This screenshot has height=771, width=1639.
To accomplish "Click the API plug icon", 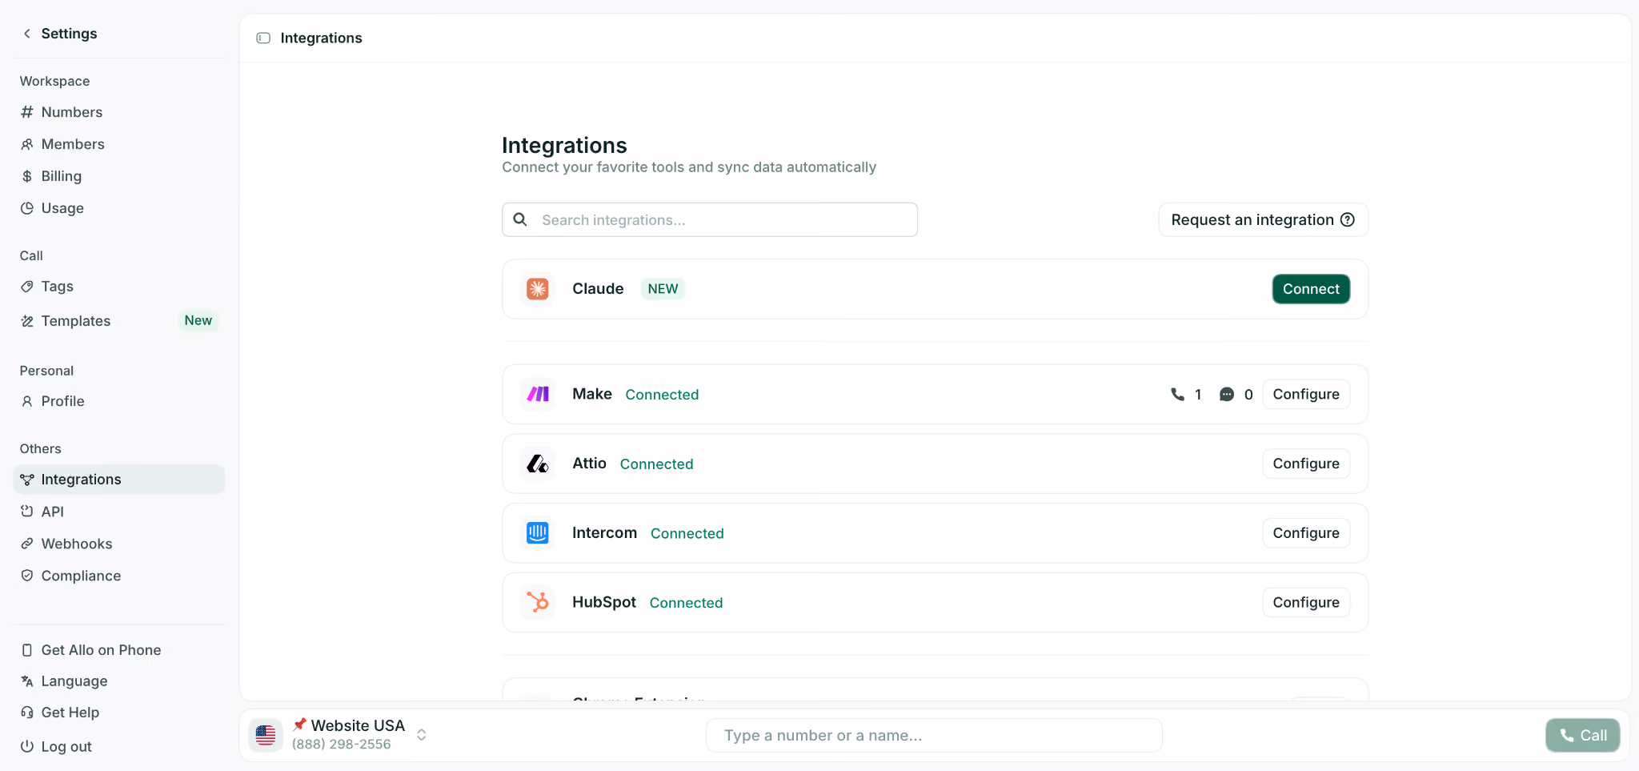I will [x=27, y=512].
